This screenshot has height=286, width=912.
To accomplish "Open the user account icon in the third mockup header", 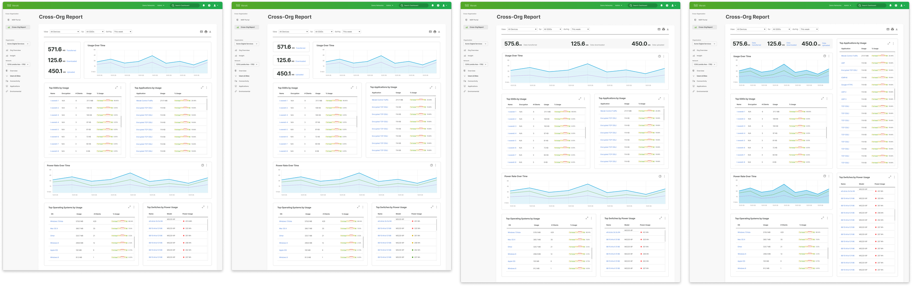I will pos(673,5).
